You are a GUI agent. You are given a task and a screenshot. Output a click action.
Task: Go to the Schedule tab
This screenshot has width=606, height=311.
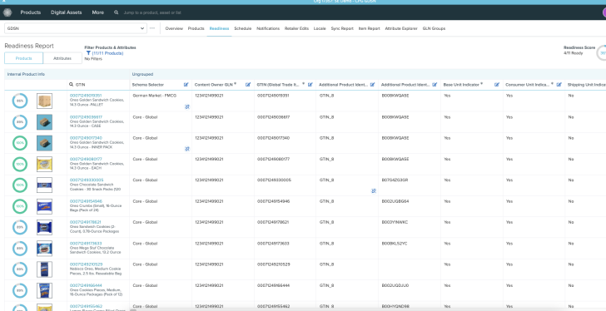click(x=243, y=28)
